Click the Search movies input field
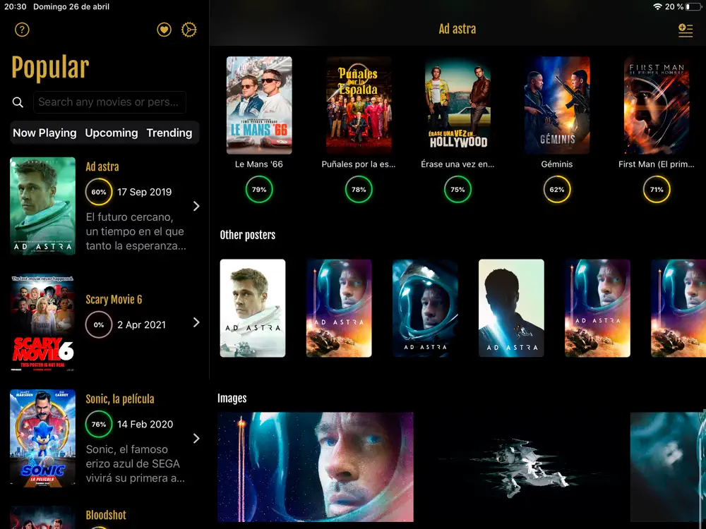This screenshot has width=706, height=529. click(109, 102)
